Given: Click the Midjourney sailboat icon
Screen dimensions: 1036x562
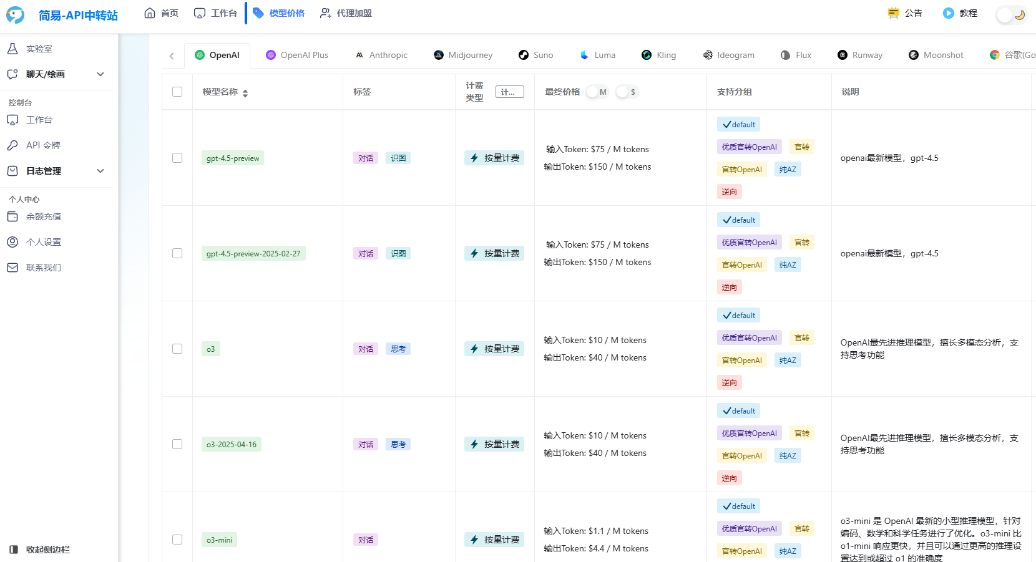Looking at the screenshot, I should [439, 55].
